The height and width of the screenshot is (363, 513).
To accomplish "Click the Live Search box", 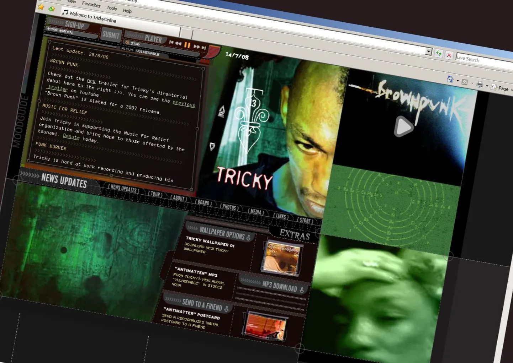I will [485, 61].
